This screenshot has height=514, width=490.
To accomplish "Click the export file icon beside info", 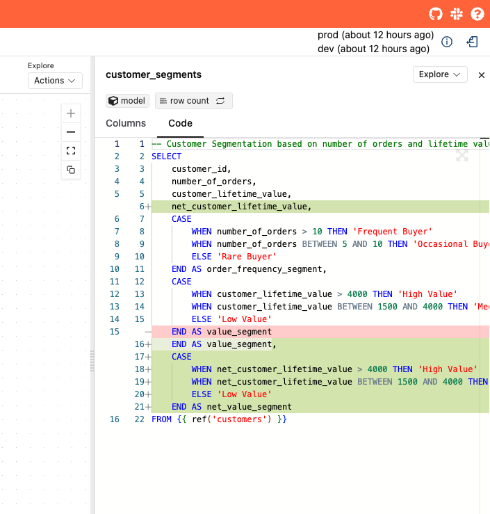I will click(472, 42).
